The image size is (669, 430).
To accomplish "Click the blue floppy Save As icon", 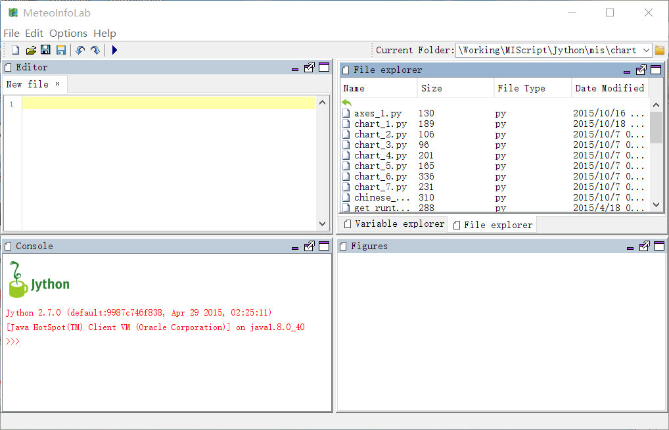I will (60, 50).
